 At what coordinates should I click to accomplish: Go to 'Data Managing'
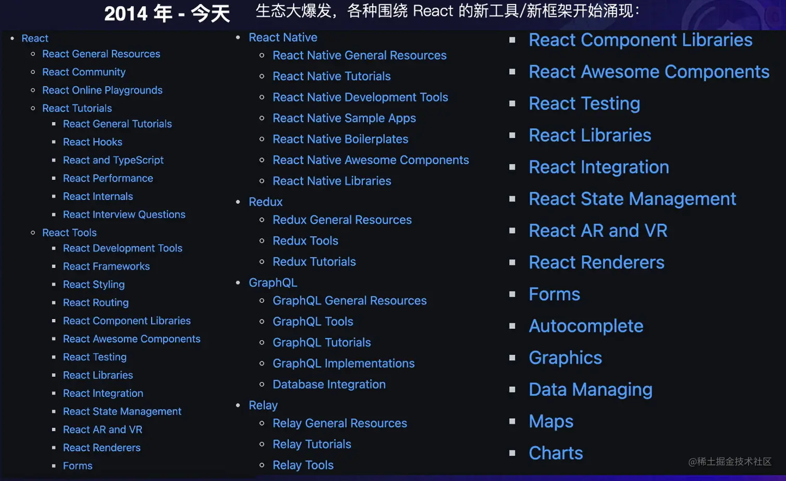[591, 390]
